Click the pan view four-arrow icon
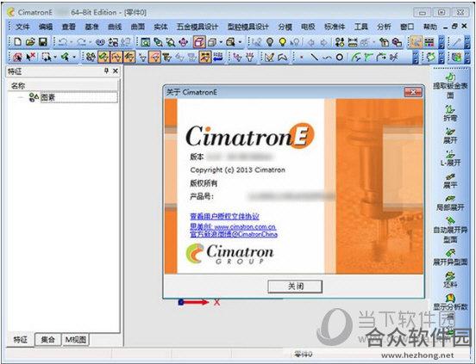The width and height of the screenshot is (476, 364). click(184, 42)
